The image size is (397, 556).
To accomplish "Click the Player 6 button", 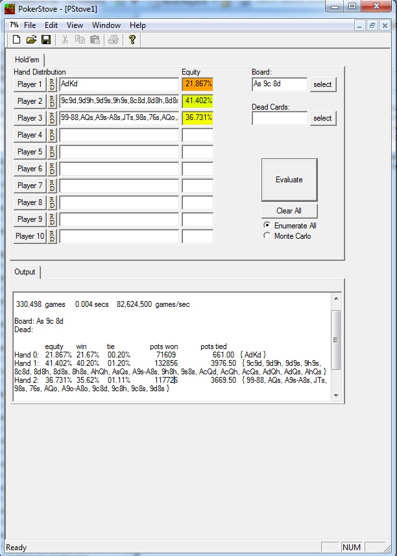I will [x=30, y=169].
